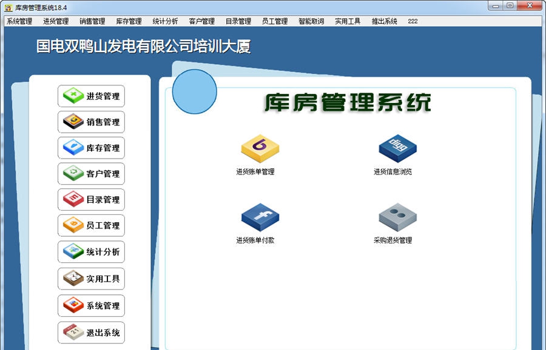The image size is (546, 350).
Task: Open 客户管理 from the sidebar
Action: 90,174
